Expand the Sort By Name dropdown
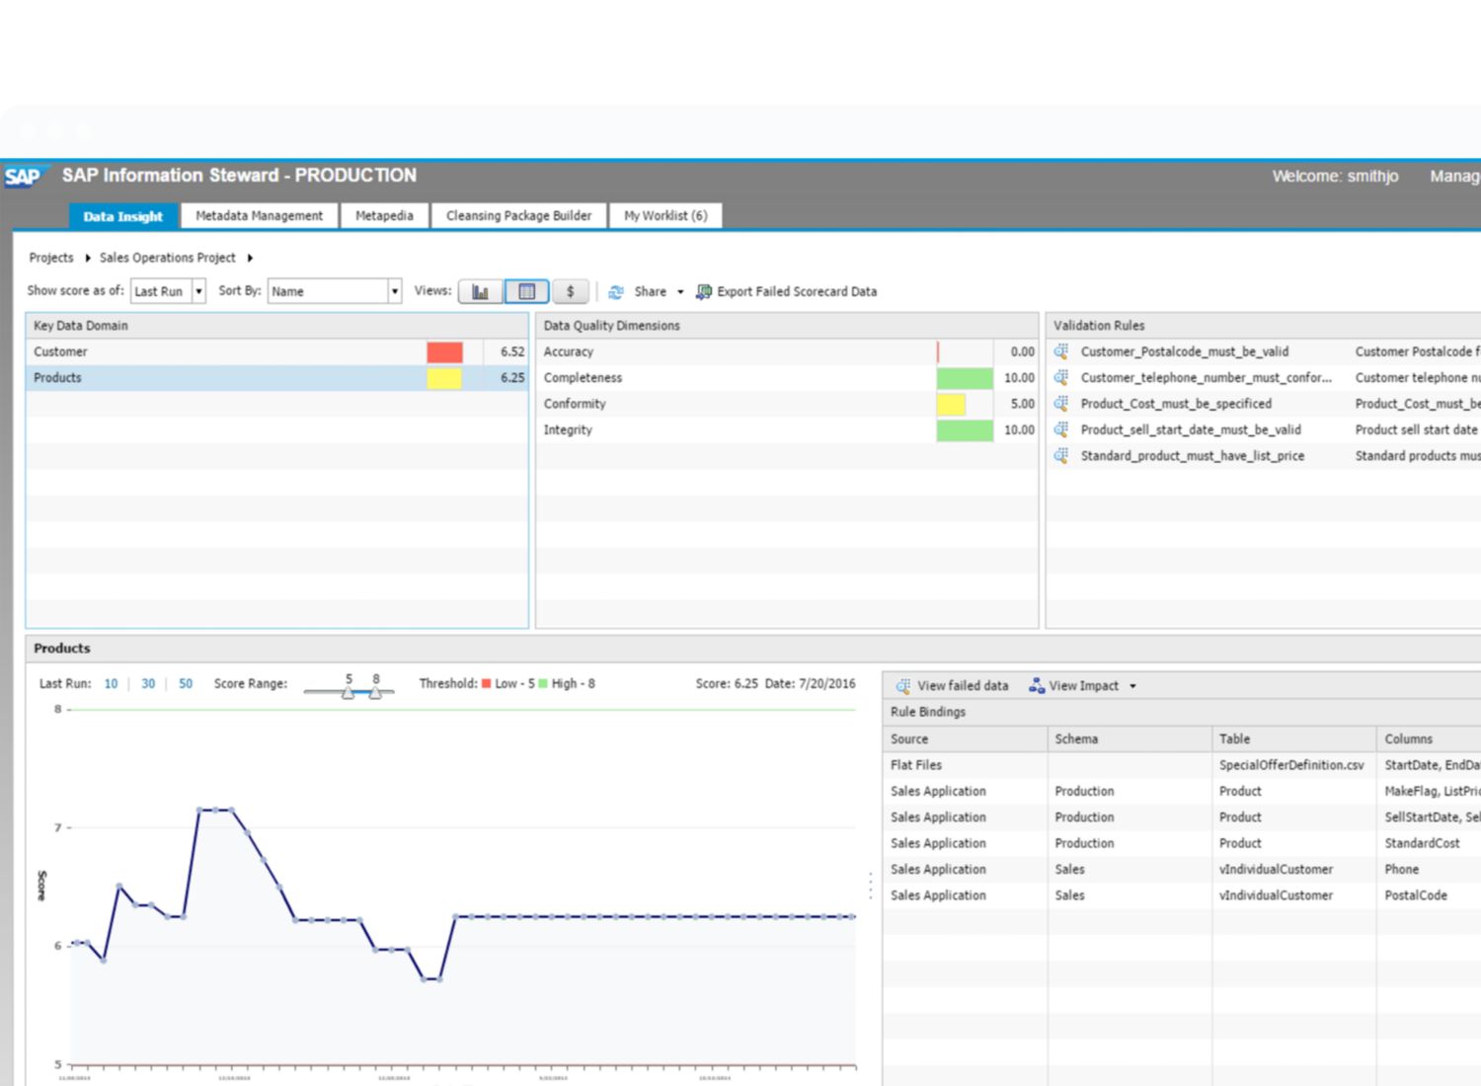This screenshot has height=1086, width=1481. (x=394, y=291)
